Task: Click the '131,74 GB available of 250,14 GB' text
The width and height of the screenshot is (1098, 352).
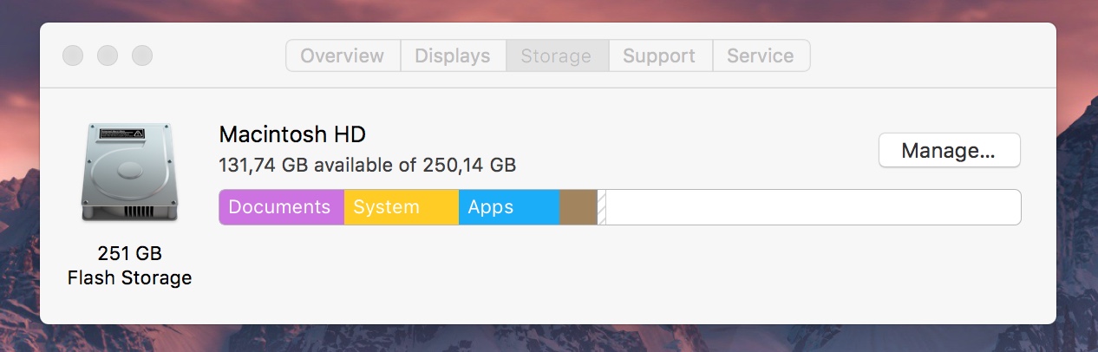Action: (368, 165)
